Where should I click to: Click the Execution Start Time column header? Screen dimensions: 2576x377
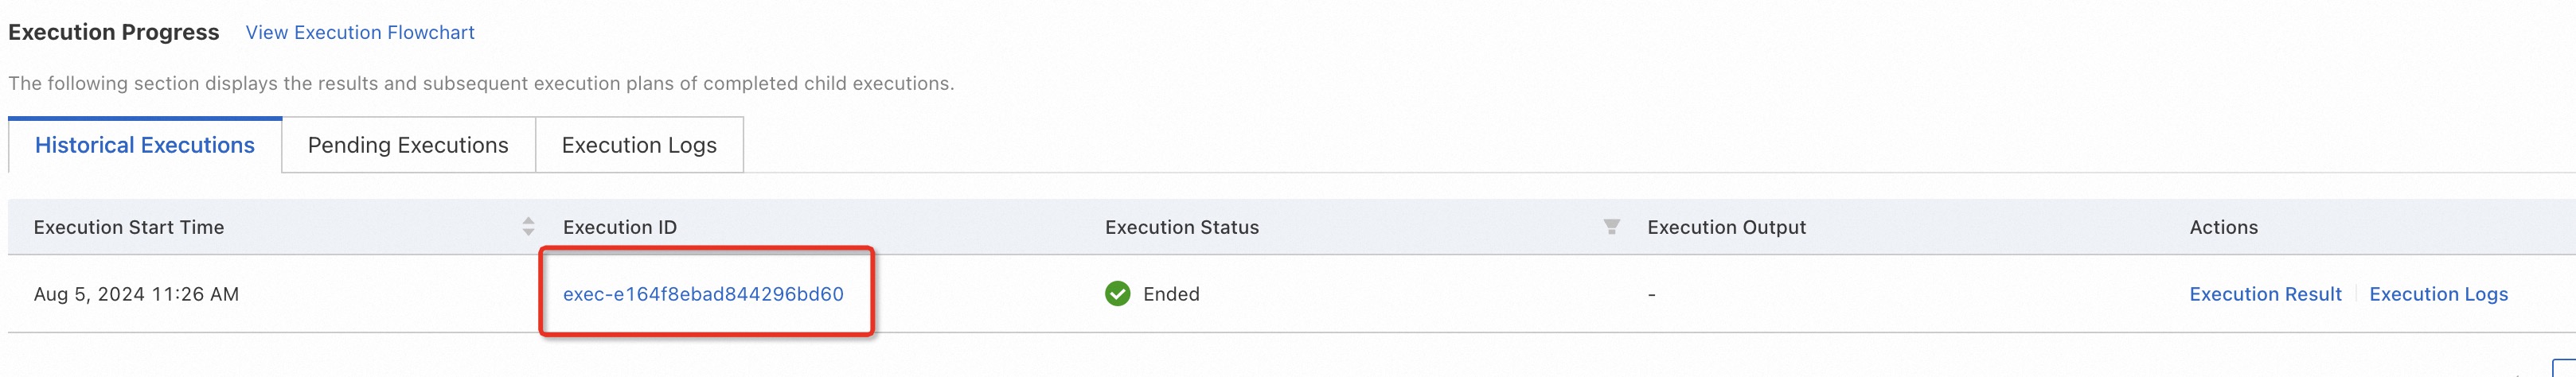129,227
